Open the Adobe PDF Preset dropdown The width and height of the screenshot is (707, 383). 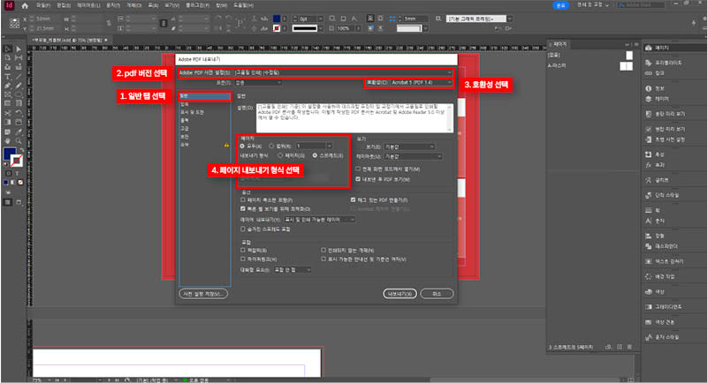343,72
